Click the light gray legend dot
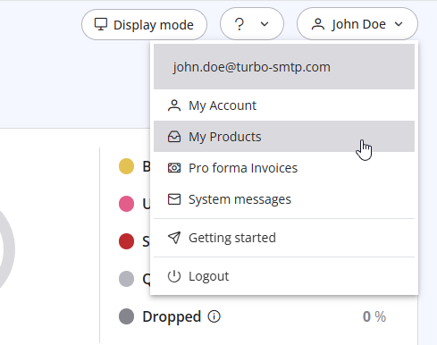Viewport: 437px width, 345px height. coord(126,279)
